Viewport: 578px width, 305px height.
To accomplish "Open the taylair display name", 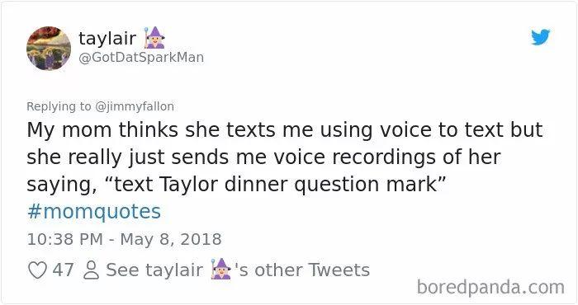I will [x=107, y=38].
